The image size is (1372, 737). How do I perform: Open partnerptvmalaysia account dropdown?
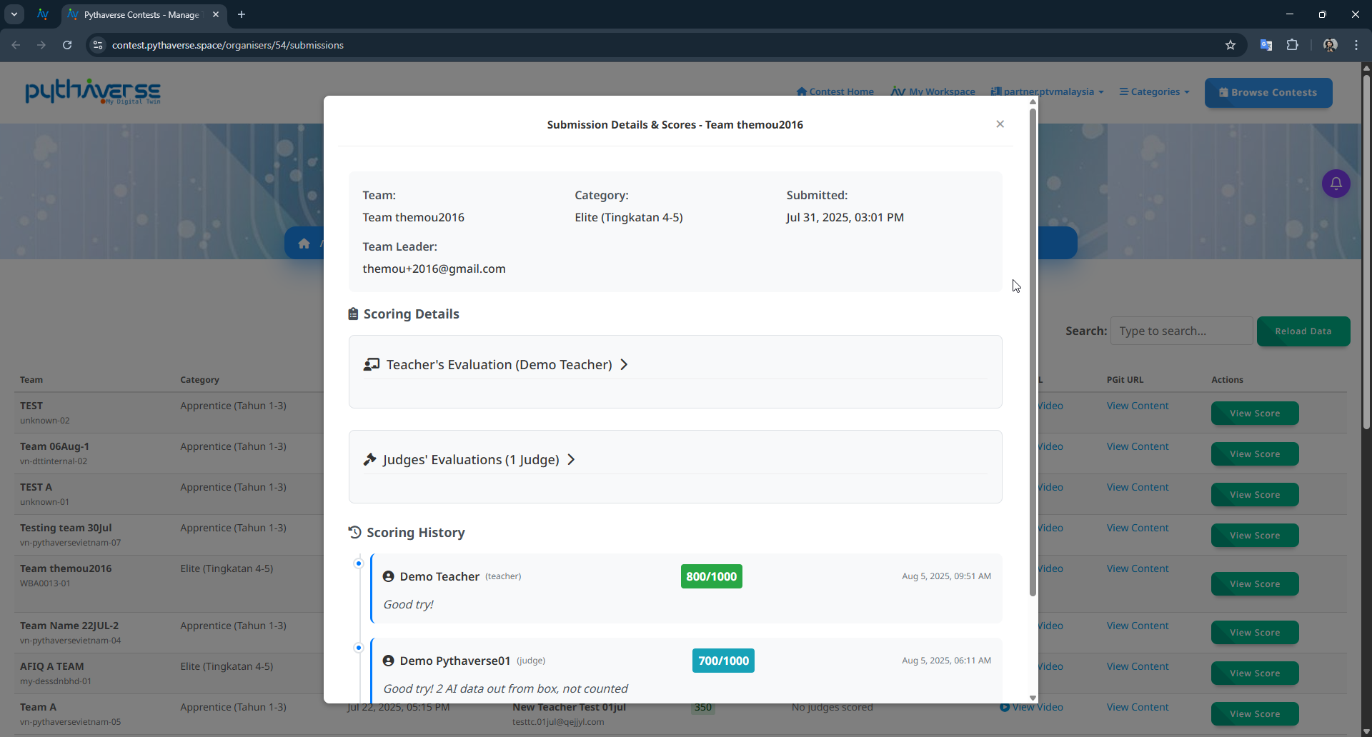[x=1047, y=91]
